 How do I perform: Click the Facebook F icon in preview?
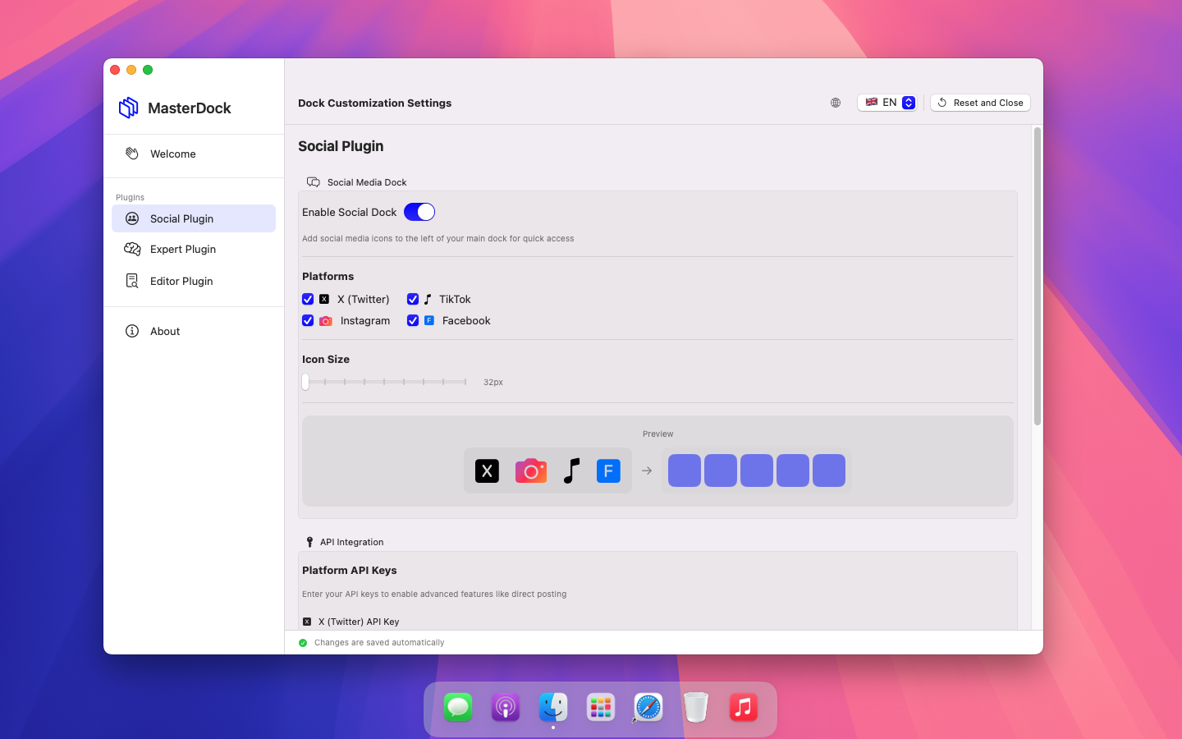[608, 470]
